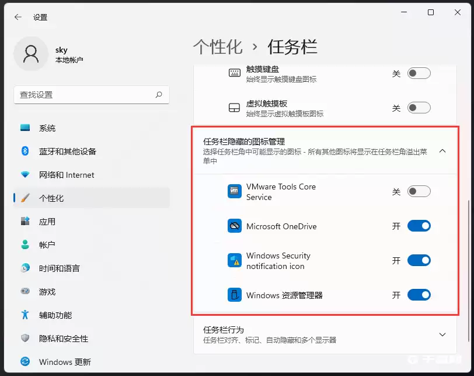Expand the 任务栏行为 section chevron

click(x=442, y=334)
